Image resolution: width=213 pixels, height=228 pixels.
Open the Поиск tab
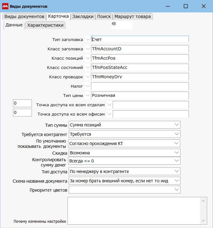(x=104, y=17)
